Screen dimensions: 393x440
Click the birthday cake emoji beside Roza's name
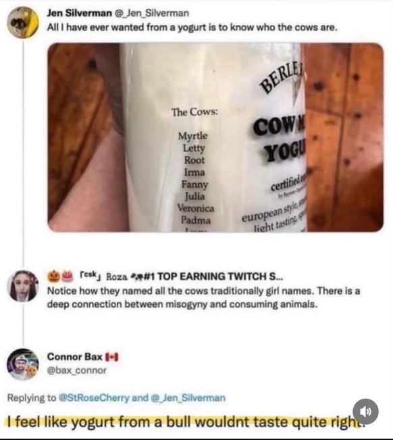pyautogui.click(x=67, y=276)
